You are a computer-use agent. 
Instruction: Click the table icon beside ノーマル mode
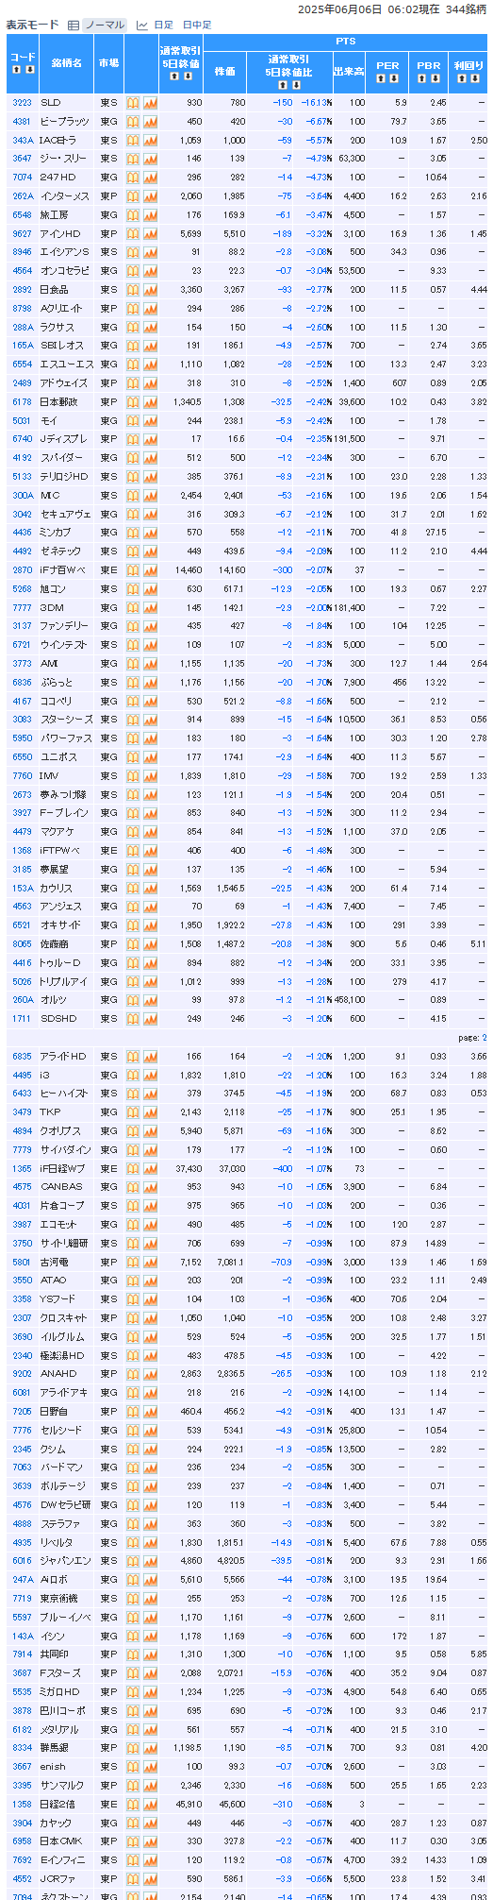point(74,25)
